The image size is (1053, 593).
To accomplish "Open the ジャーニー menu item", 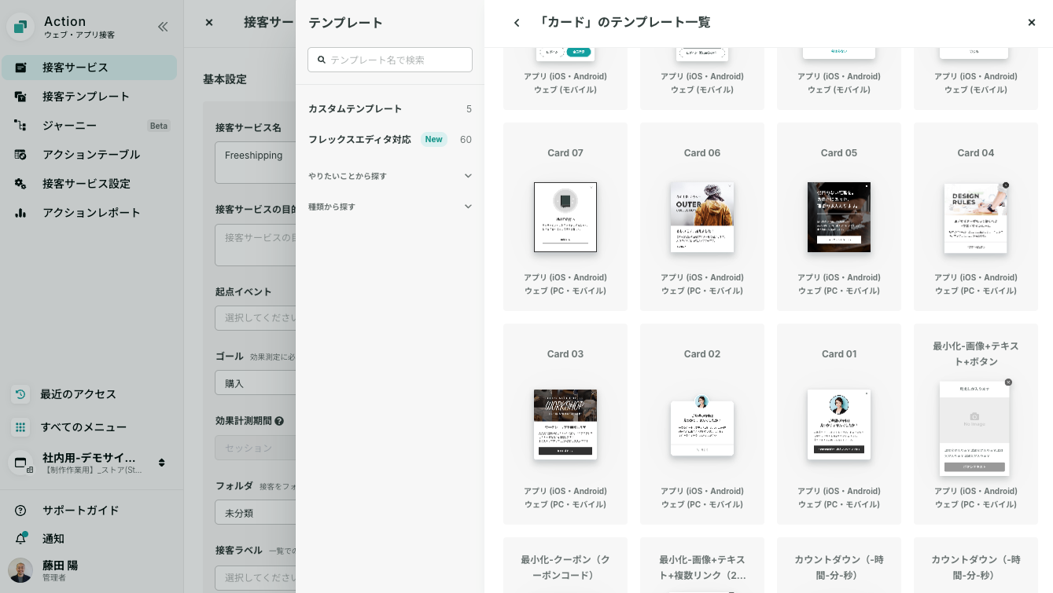I will (90, 126).
